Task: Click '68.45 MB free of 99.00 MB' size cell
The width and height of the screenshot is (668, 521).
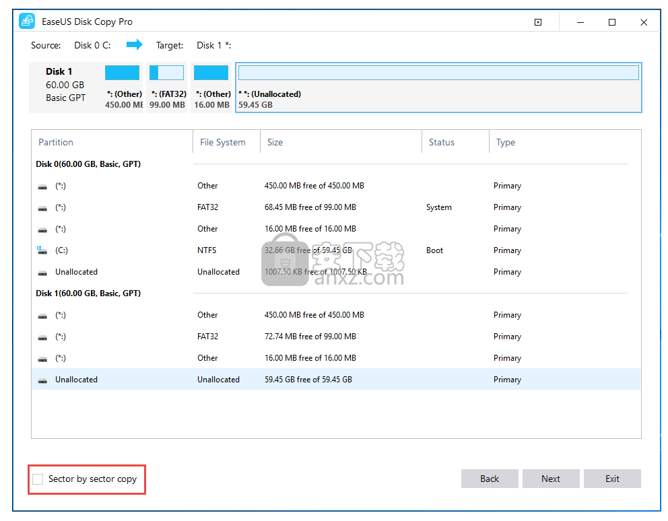Action: tap(310, 207)
